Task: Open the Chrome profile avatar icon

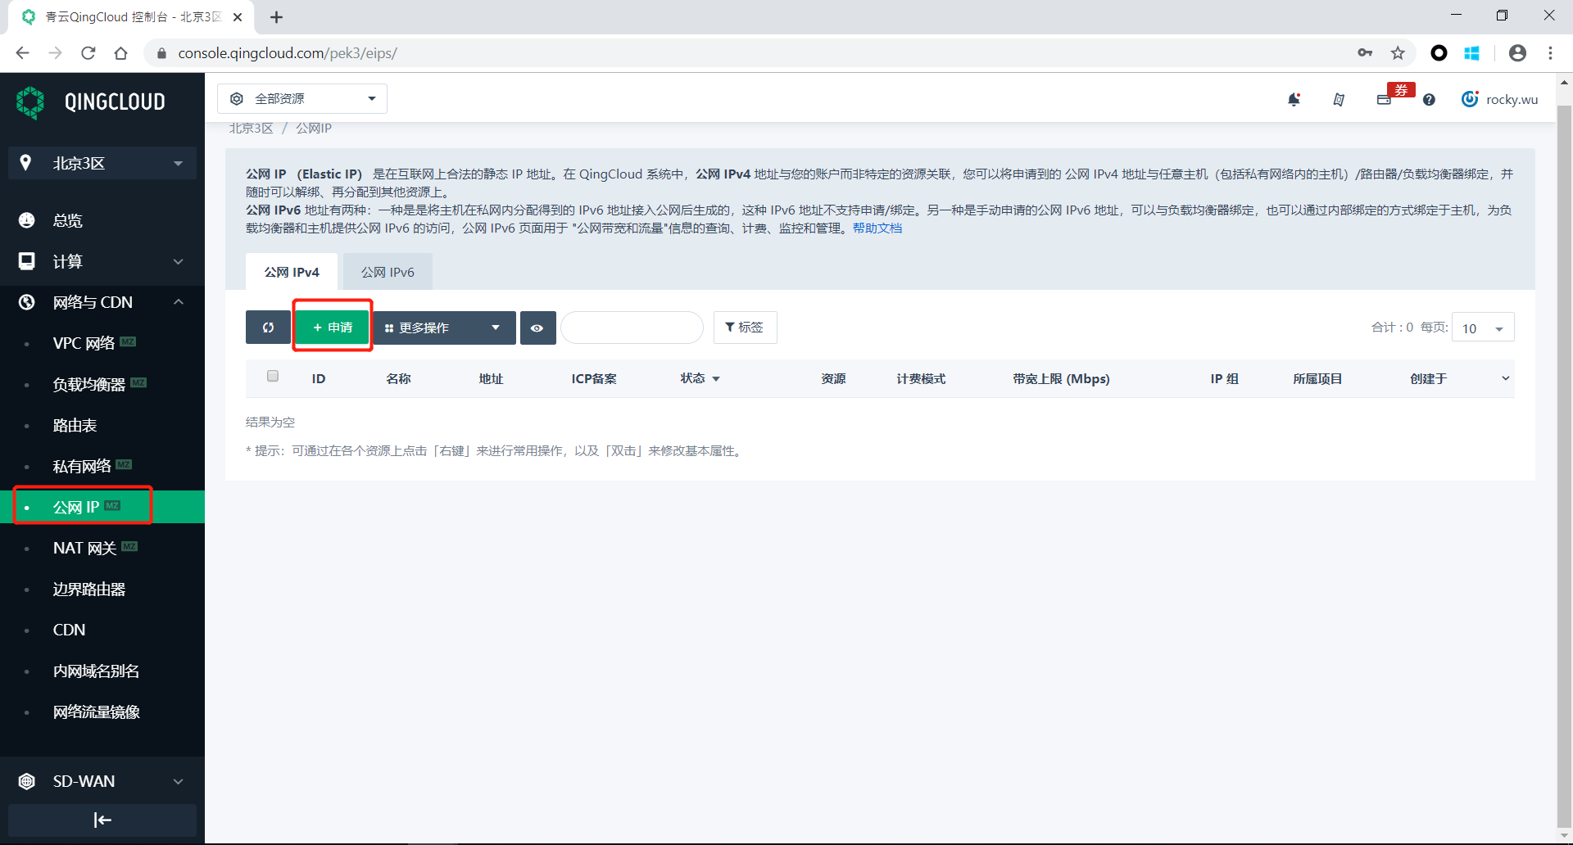Action: tap(1517, 53)
